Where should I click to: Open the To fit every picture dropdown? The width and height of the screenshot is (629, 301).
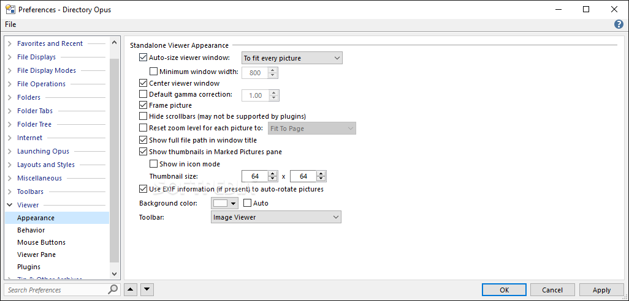(292, 58)
